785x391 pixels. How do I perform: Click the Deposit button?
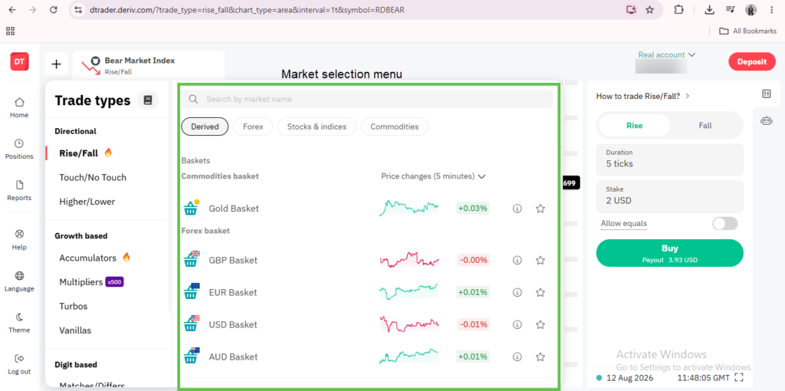tap(752, 61)
